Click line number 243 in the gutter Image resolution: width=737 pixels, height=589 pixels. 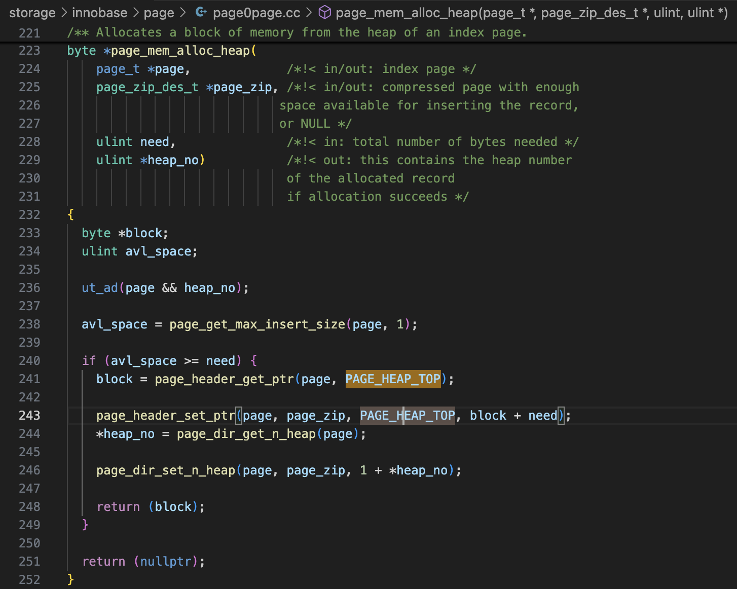[x=29, y=416]
